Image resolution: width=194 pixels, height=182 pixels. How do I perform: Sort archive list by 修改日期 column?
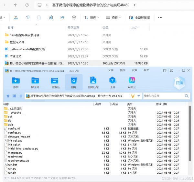161,104
